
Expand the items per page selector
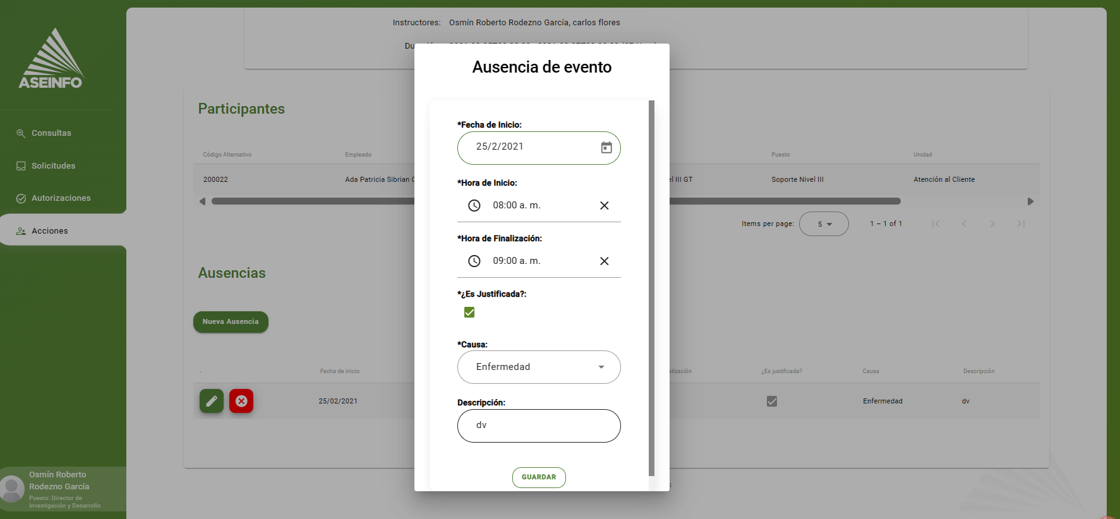pyautogui.click(x=824, y=224)
